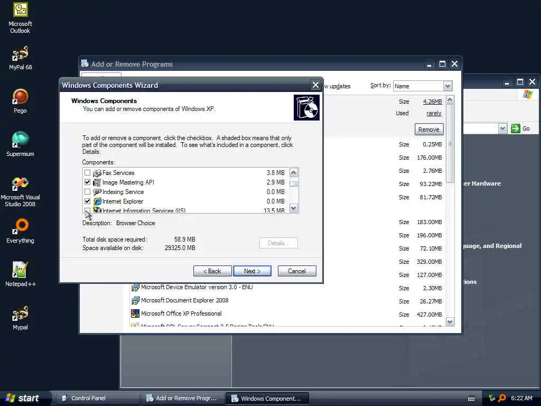
Task: Click the Add or Remove Programs title icon
Action: click(85, 63)
